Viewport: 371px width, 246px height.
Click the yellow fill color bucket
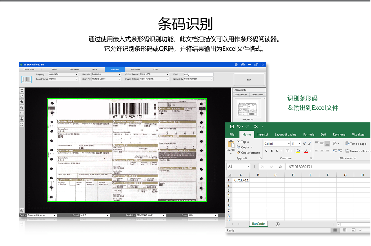pos(298,151)
